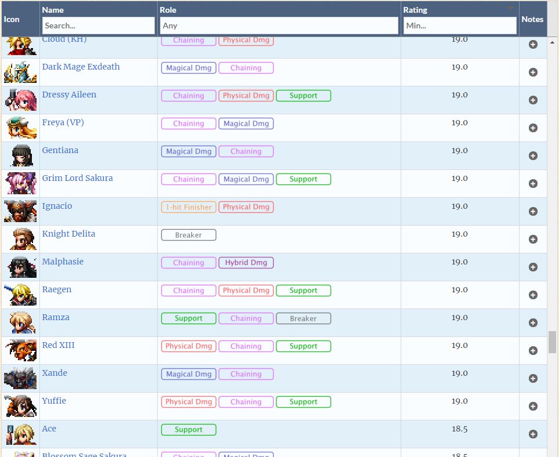Show notes plus icon for Grim Lord Sakura
Viewport: 559px width, 457px height.
coord(533,184)
